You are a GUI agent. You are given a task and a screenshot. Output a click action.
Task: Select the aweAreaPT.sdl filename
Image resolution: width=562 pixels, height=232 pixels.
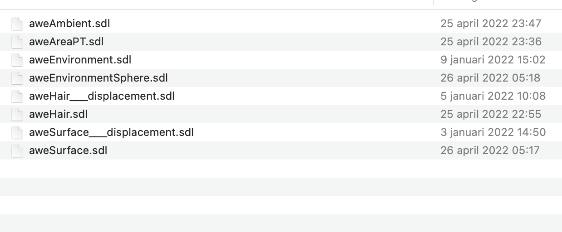[x=66, y=42]
